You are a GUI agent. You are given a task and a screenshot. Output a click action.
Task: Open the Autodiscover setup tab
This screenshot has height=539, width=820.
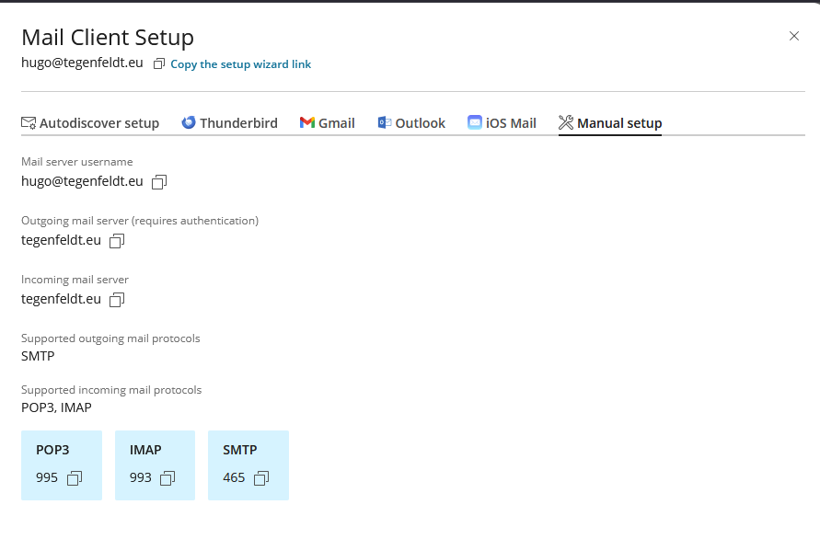tap(99, 123)
